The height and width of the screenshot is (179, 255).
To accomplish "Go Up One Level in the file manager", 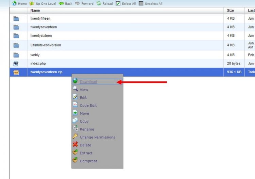I will pyautogui.click(x=32, y=4).
